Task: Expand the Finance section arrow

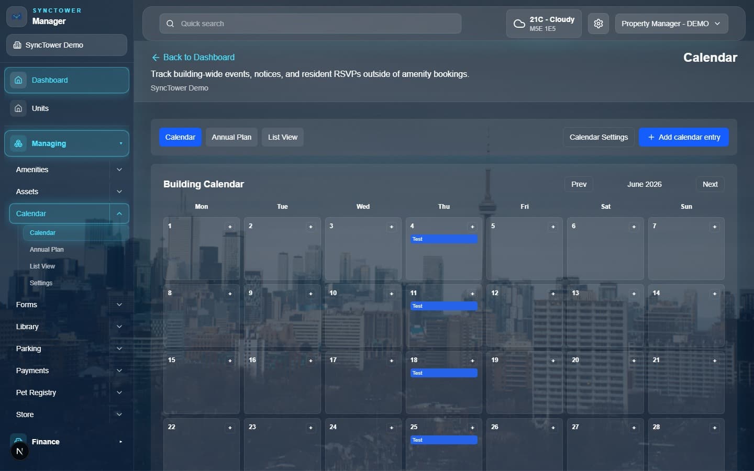Action: pos(121,442)
